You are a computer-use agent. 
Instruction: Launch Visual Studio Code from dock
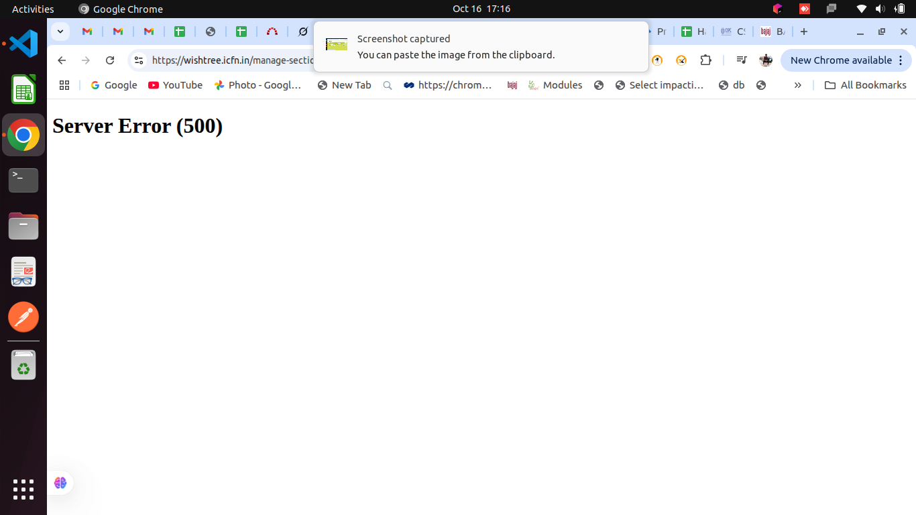[x=23, y=44]
